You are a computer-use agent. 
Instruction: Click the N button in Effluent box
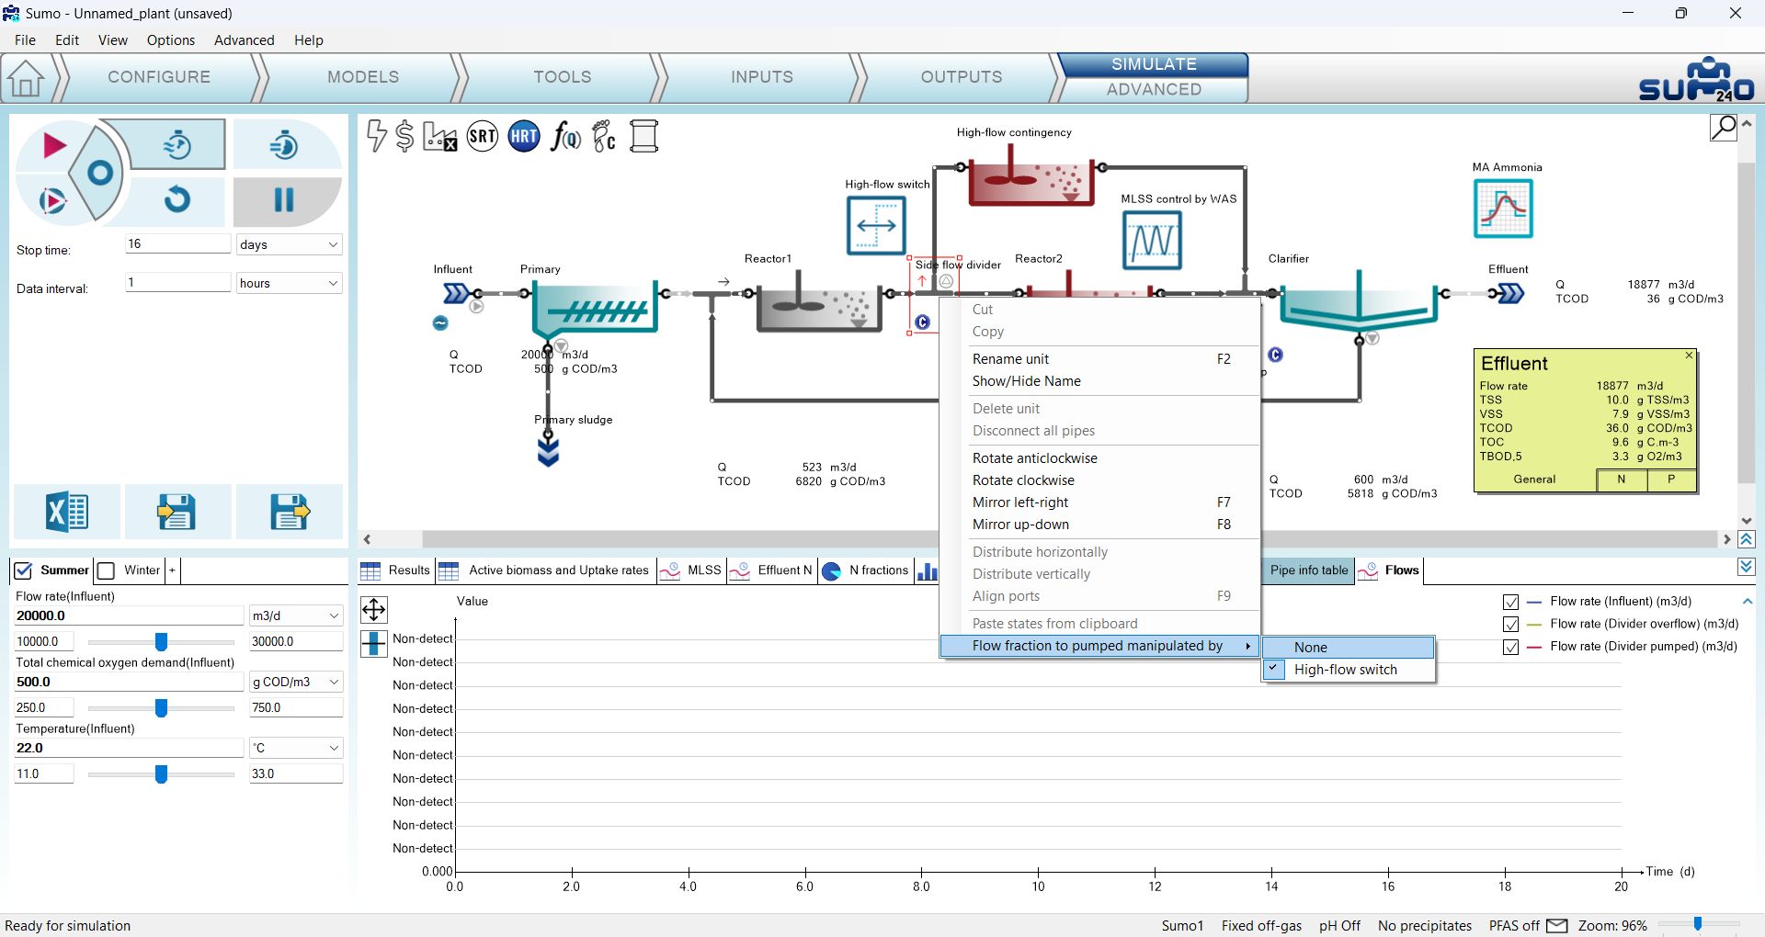tap(1622, 480)
